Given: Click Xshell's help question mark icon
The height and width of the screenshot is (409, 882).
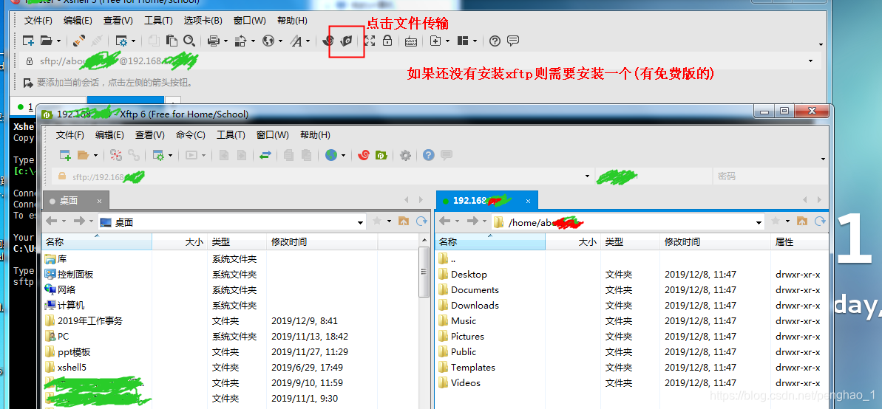Looking at the screenshot, I should coord(495,41).
